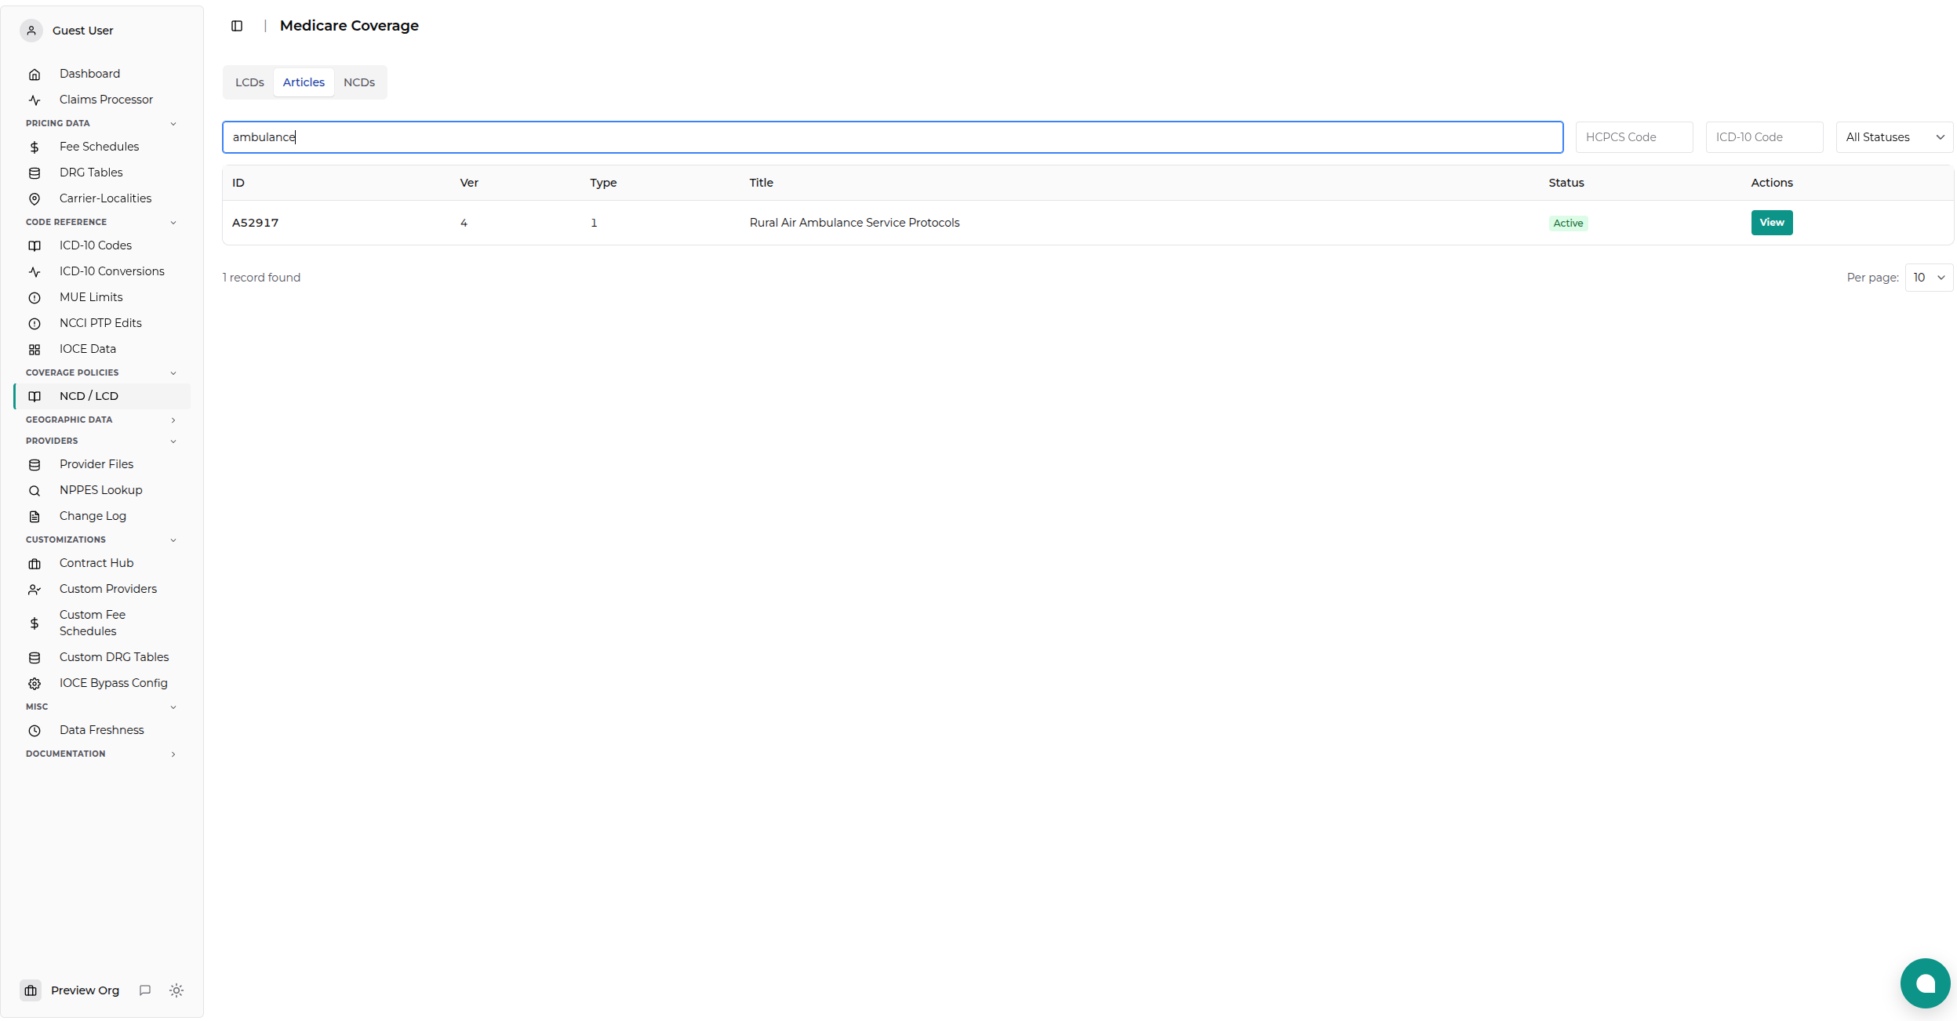Screen dimensions: 1957x1021
Task: Click the Title column header
Action: tap(761, 183)
